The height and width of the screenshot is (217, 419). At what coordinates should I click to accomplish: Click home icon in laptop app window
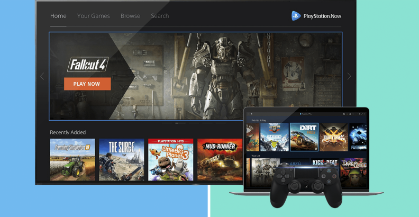251,114
